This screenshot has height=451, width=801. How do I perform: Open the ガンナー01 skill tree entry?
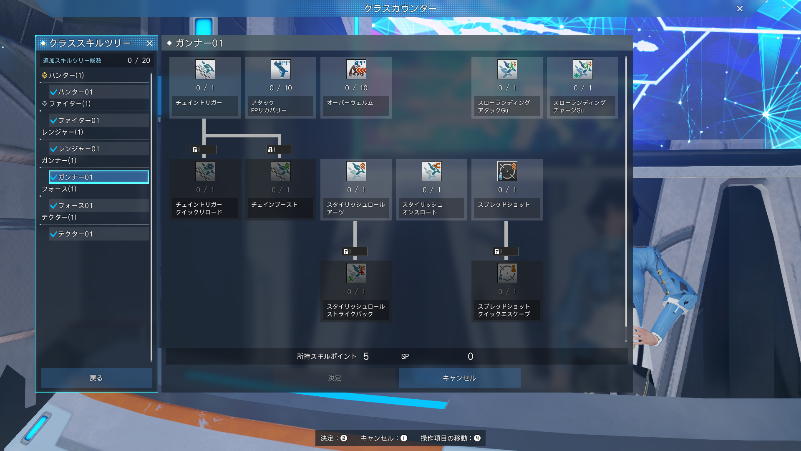point(98,177)
